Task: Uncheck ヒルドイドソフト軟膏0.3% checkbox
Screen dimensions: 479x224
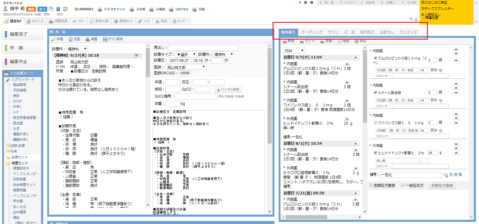Action: tap(375, 153)
